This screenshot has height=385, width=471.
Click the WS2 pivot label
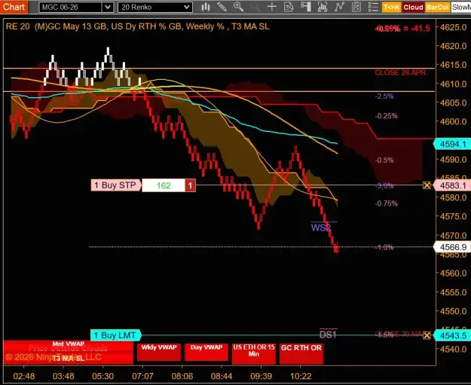pos(321,228)
